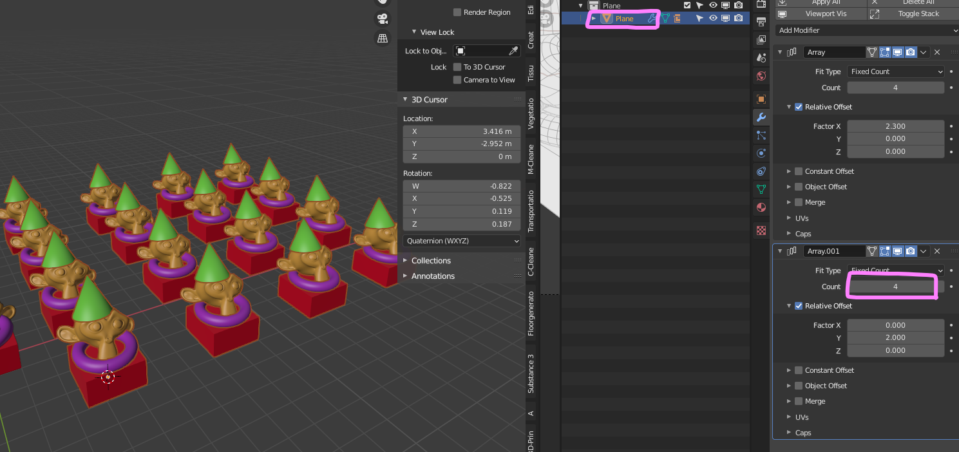Open the Material properties tab icon
The image size is (959, 452).
[x=761, y=207]
